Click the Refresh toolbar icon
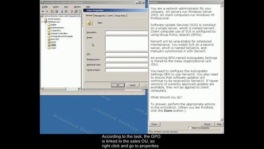The image size is (264, 149). [x=80, y=12]
